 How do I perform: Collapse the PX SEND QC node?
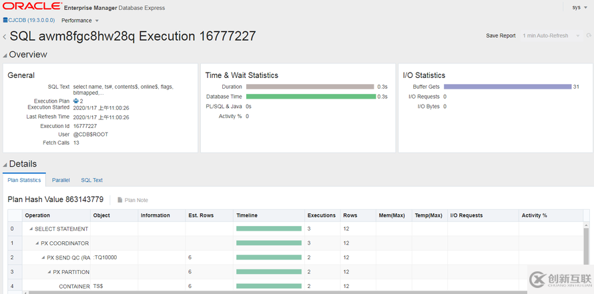pyautogui.click(x=43, y=257)
